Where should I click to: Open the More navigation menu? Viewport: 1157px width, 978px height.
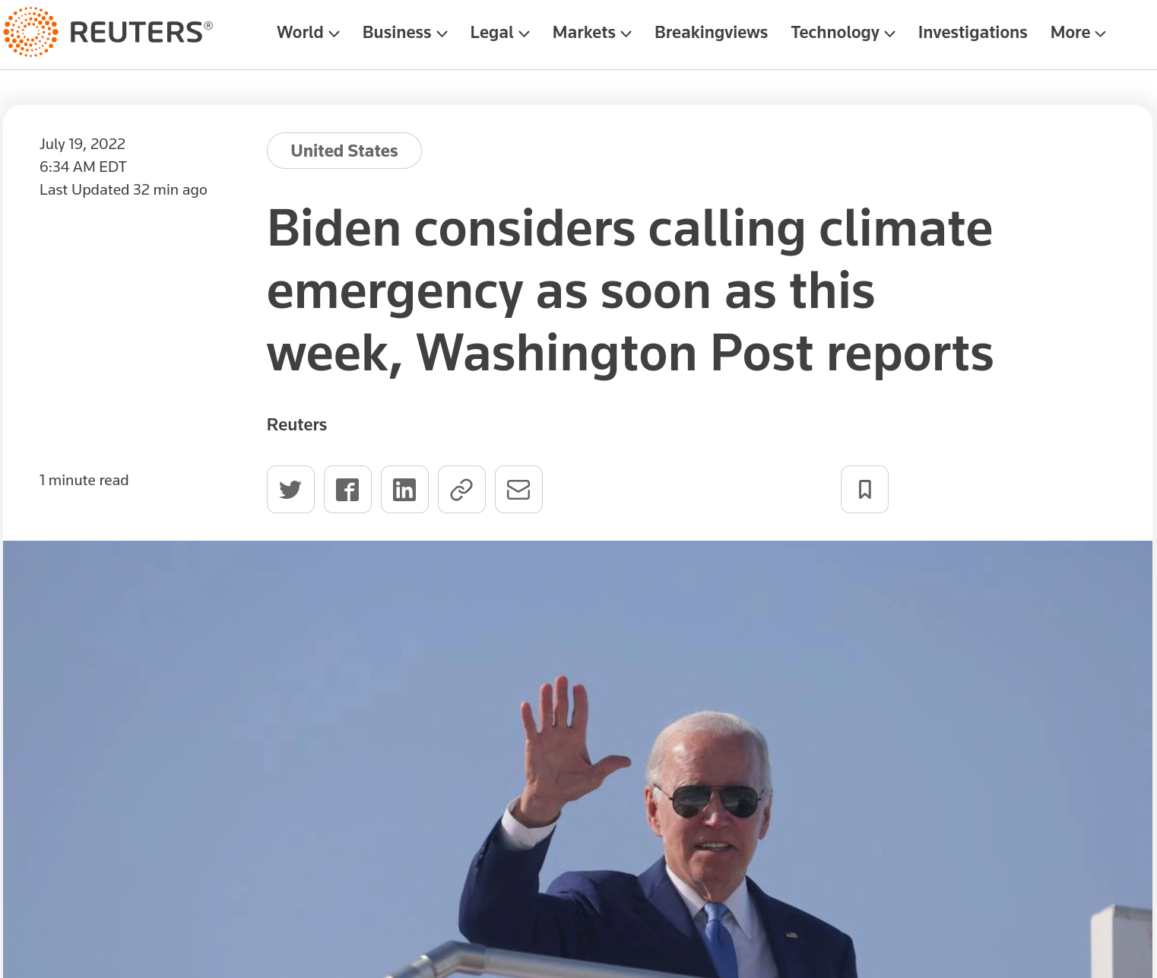coord(1077,33)
